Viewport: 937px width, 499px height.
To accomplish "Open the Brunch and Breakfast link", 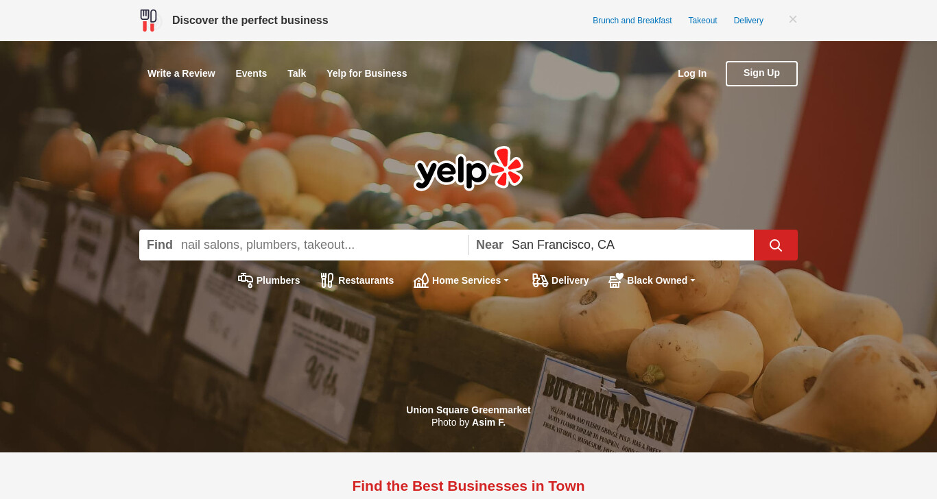I will point(632,21).
